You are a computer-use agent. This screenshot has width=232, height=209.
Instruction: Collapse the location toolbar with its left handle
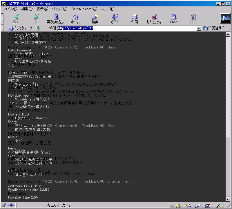click(2, 28)
